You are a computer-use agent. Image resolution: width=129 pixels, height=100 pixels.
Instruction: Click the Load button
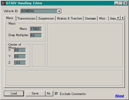(x=14, y=93)
